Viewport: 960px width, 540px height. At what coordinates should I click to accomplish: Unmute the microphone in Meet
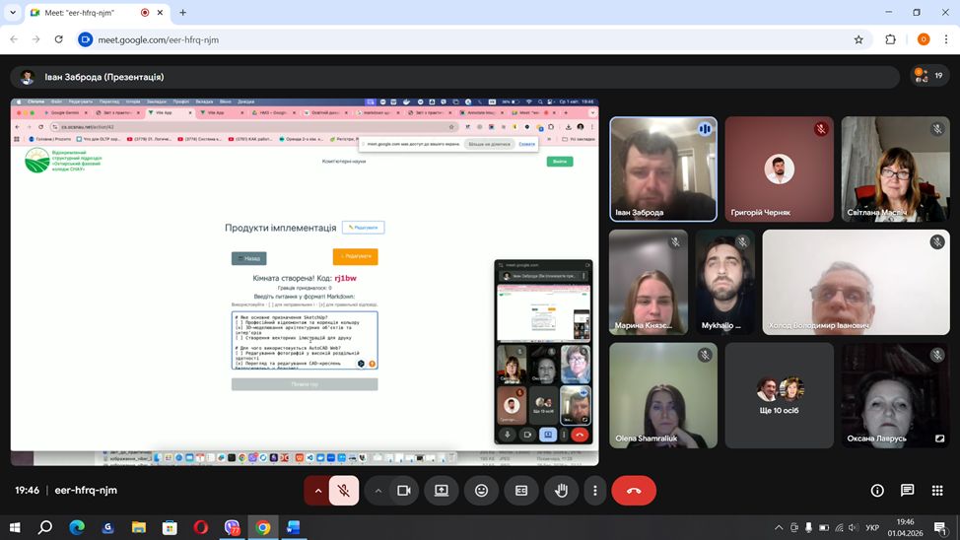pyautogui.click(x=343, y=490)
